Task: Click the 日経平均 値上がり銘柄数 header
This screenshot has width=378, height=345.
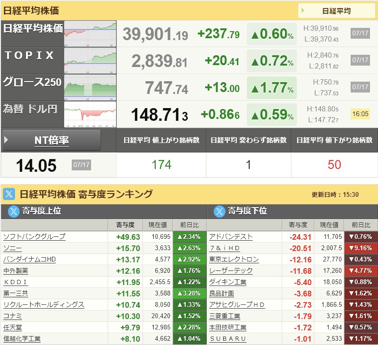Action: click(x=161, y=140)
